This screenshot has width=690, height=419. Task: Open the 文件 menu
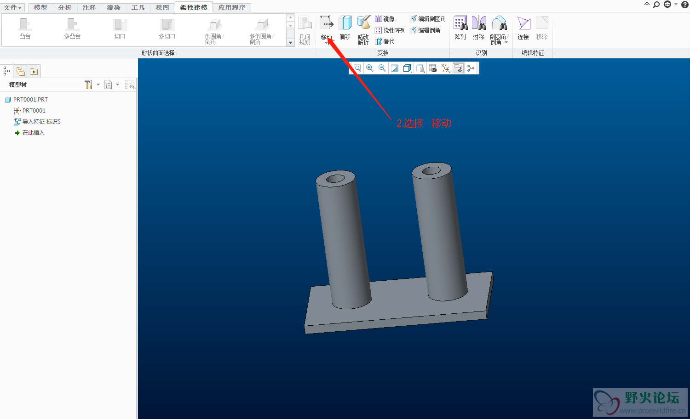click(12, 7)
